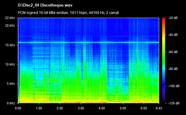Click the 0:00 time axis marker
Viewport: 186px width, 115px height.
point(18,108)
